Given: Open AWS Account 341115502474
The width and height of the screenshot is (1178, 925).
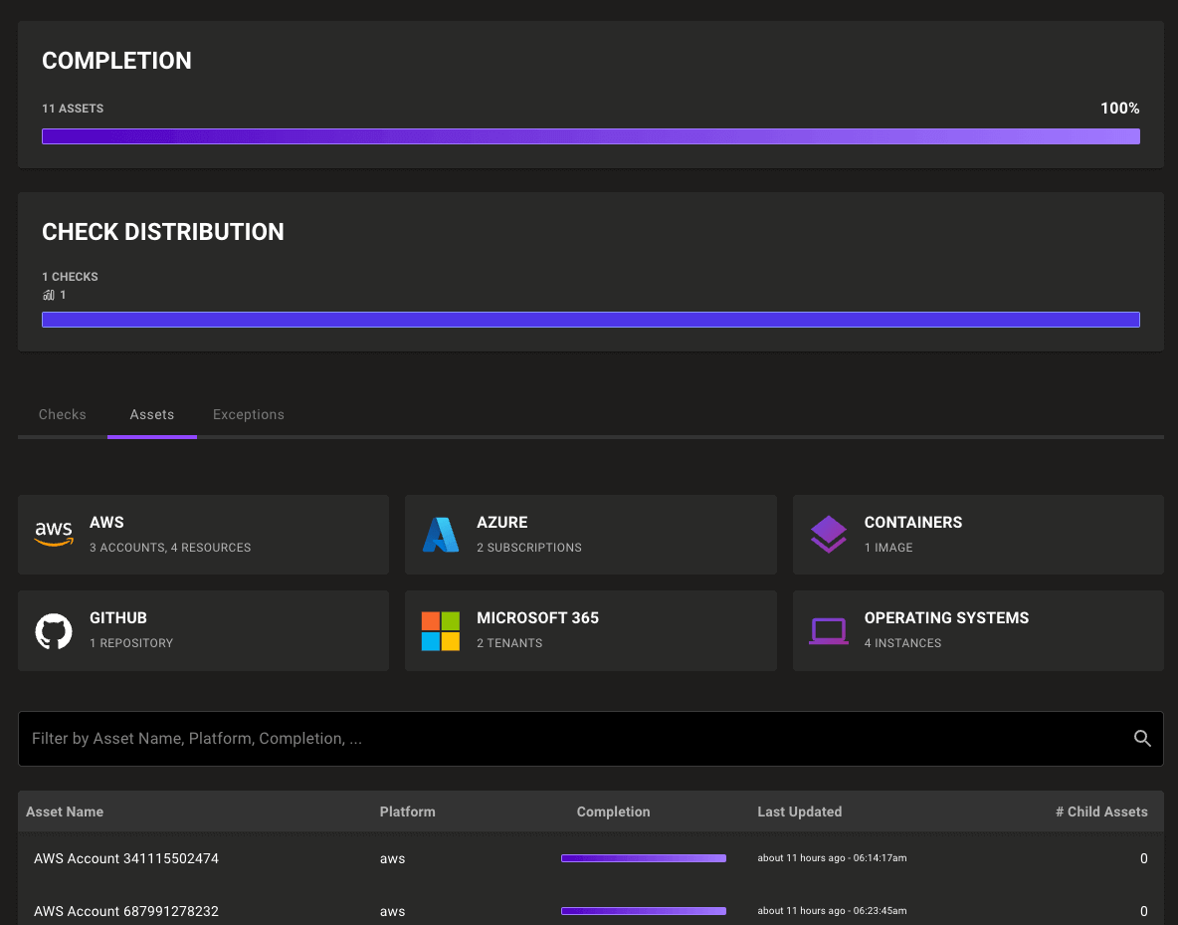Looking at the screenshot, I should [x=126, y=858].
